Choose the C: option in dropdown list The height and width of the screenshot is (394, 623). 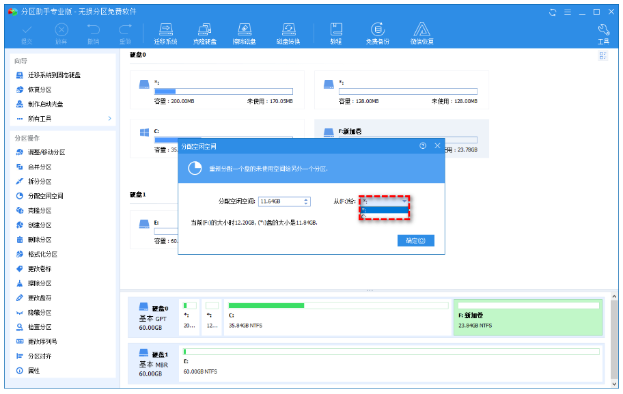pyautogui.click(x=384, y=216)
